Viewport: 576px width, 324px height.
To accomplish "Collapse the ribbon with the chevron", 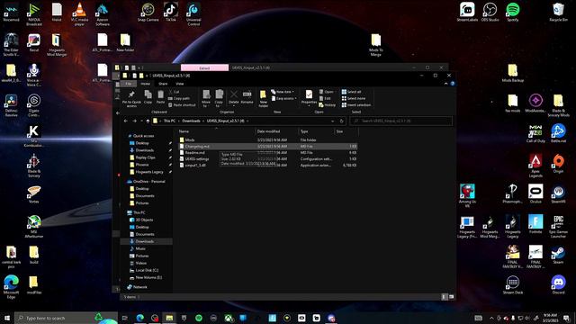I will click(446, 84).
